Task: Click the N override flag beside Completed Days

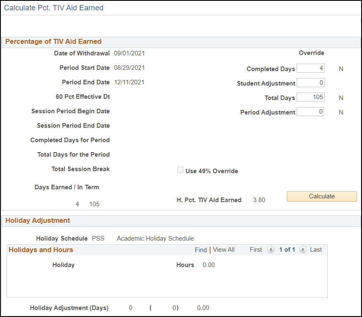Action: coord(341,69)
